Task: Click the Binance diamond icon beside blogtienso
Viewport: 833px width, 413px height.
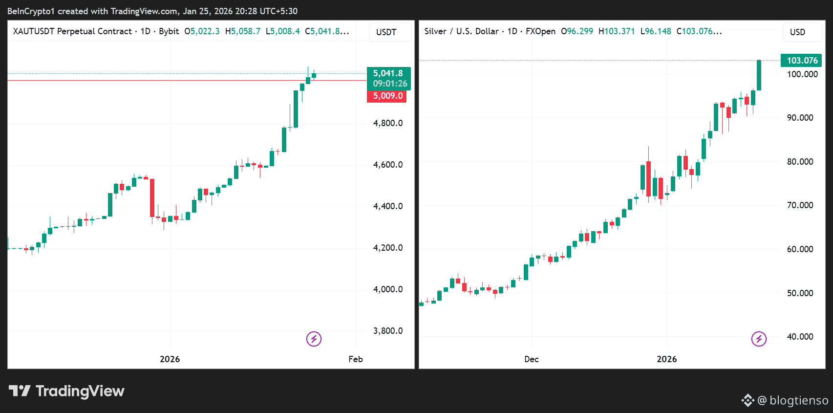Action: click(x=748, y=400)
